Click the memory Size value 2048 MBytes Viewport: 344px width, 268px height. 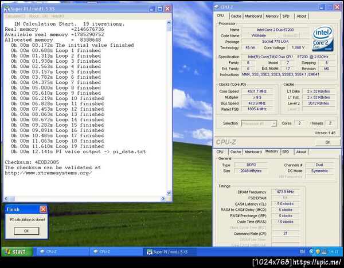click(251, 171)
